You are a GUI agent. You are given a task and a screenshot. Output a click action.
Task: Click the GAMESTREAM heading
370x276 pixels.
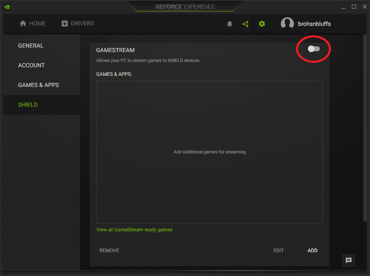pos(116,50)
